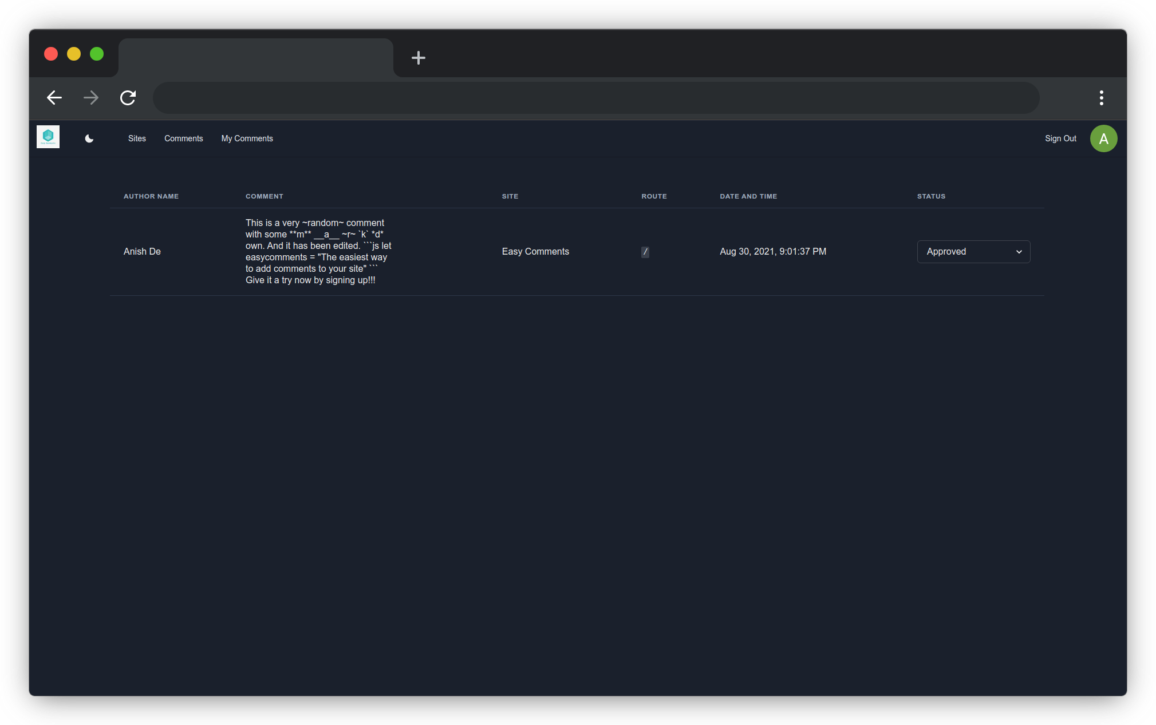Click the status dropdown chevron arrow
This screenshot has height=725, width=1156.
[x=1019, y=252]
